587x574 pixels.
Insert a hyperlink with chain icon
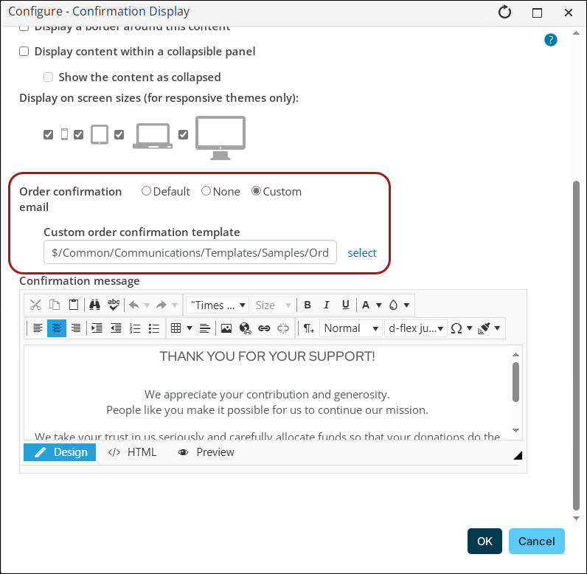pyautogui.click(x=264, y=328)
